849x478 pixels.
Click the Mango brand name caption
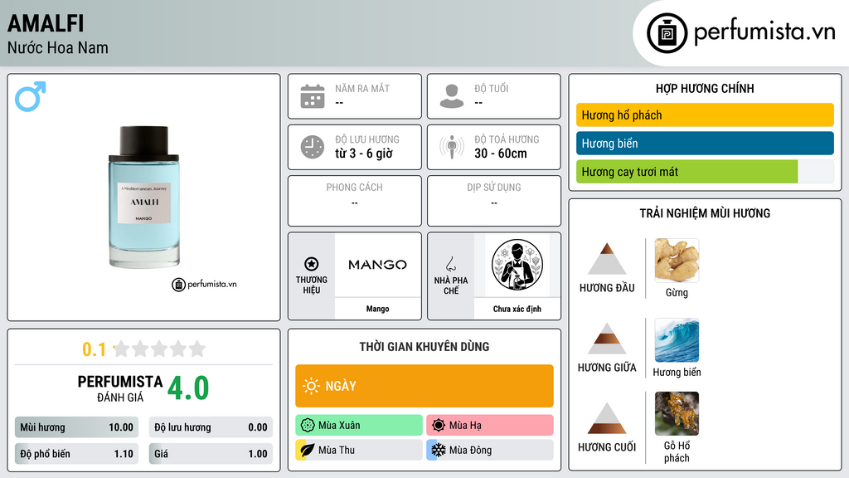click(377, 309)
